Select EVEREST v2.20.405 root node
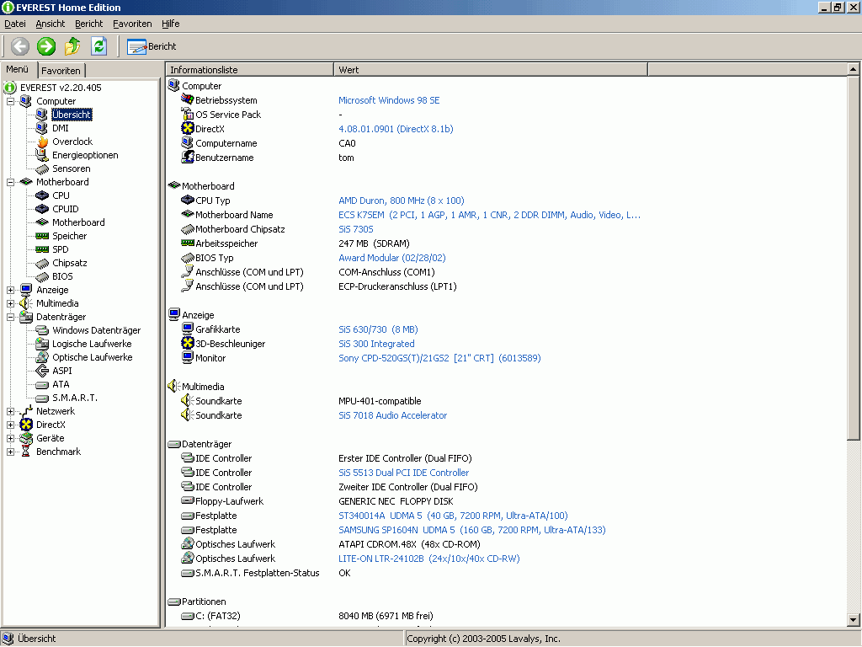862x647 pixels. point(61,88)
